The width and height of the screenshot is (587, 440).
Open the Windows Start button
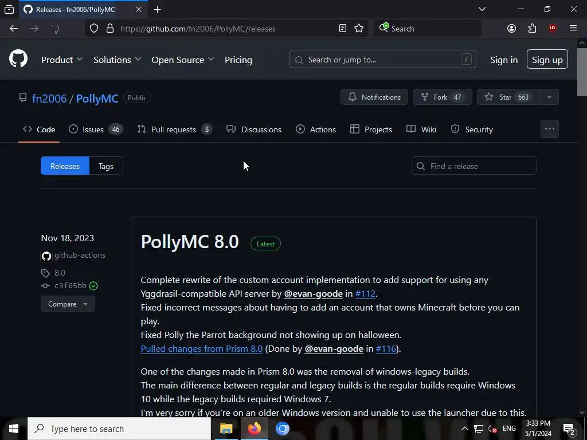point(14,429)
